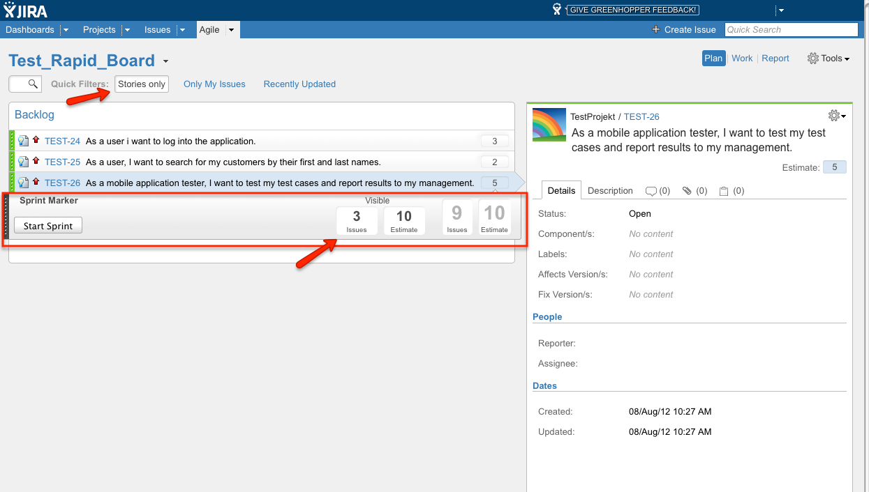The image size is (869, 492).
Task: Click the TestProjekt rainbow avatar
Action: [x=549, y=125]
